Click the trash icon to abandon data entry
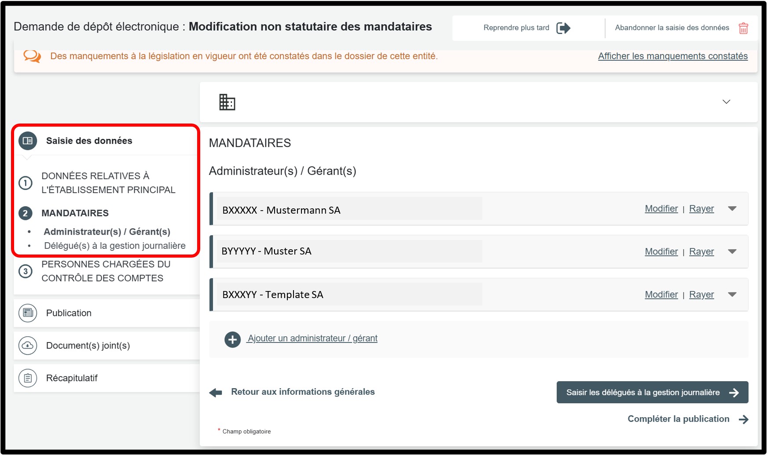Viewport: 767px width, 455px height. 743,28
